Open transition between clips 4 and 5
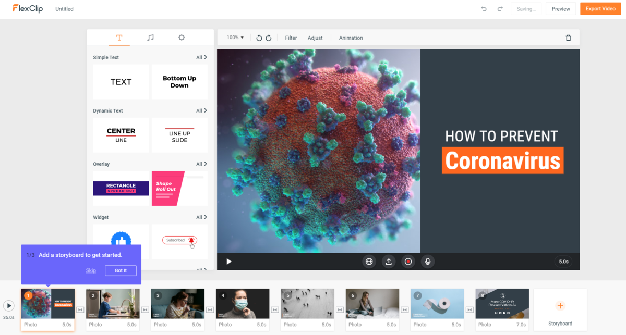This screenshot has height=335, width=626. coord(275,309)
